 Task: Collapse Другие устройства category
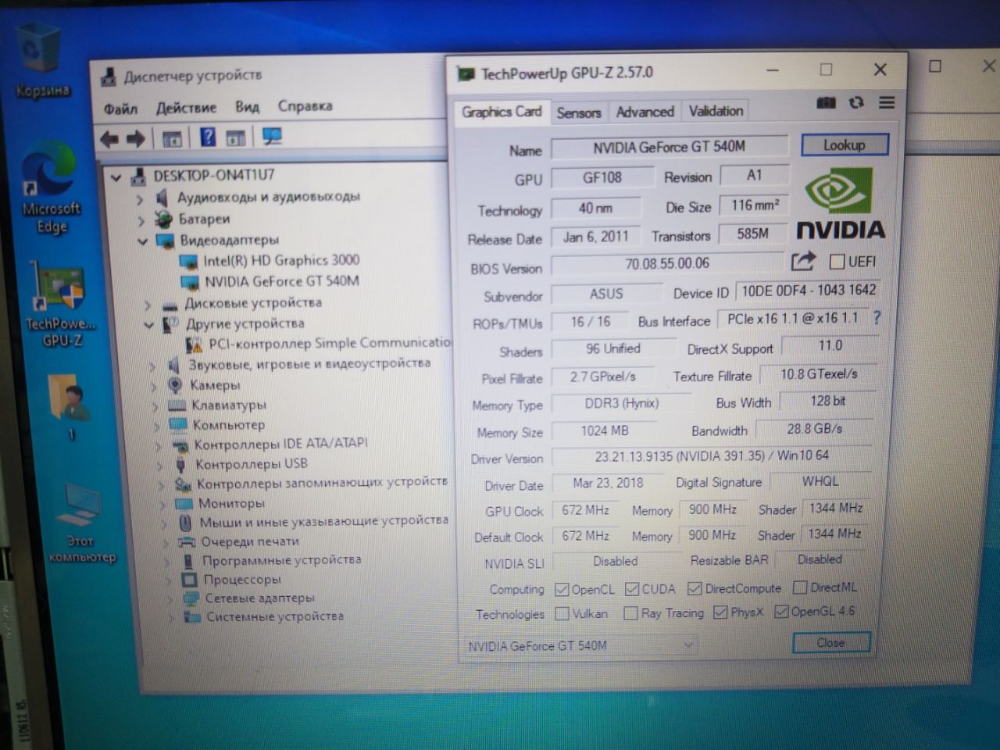(148, 325)
